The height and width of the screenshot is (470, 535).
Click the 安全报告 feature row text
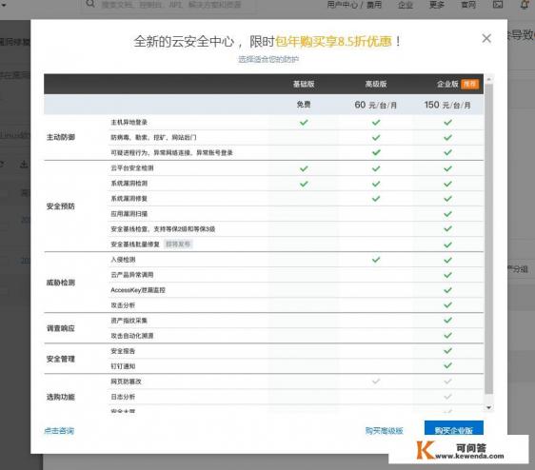123,351
